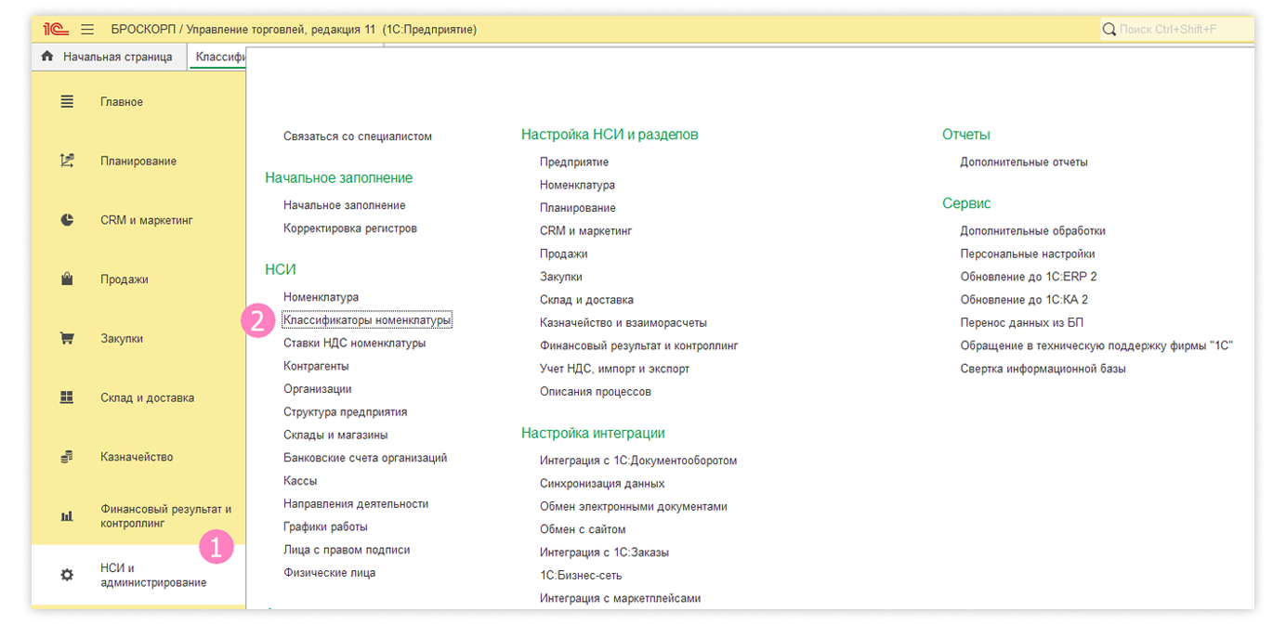Image resolution: width=1286 pixels, height=624 pixels.
Task: Open Интеграция с маркетплейсами
Action: point(620,599)
